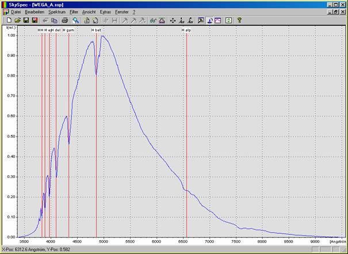Click the black Save disk icon
The image size is (348, 254).
[26, 20]
